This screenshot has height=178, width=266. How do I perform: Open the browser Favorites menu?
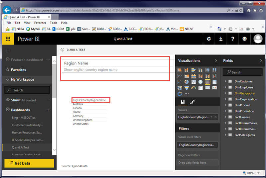coord(40,23)
